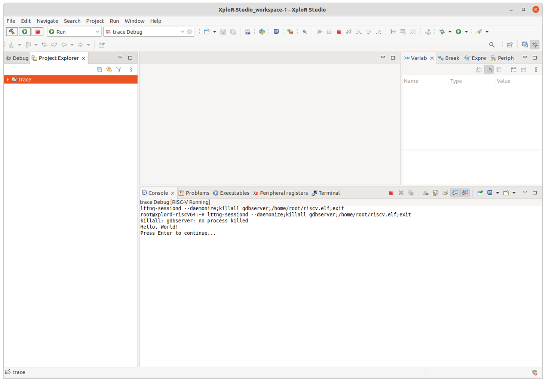Toggle Show Logical Structure in Variables view
Screen dimensions: 546x382
[489, 70]
